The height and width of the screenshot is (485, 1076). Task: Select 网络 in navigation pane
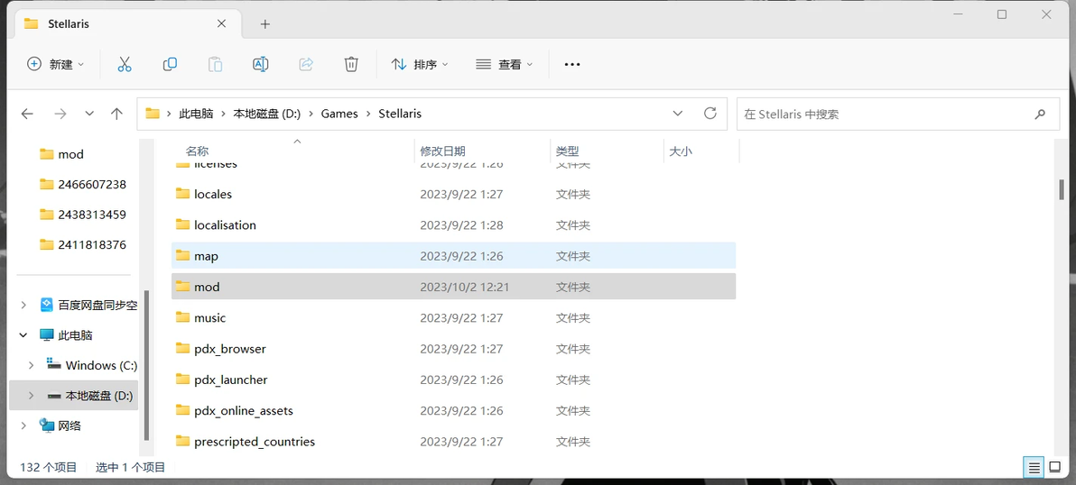60,426
